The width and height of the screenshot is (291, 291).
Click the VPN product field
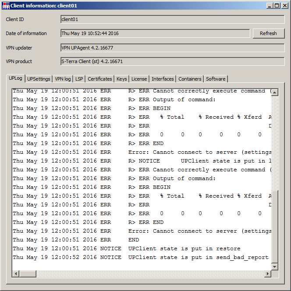(x=172, y=61)
